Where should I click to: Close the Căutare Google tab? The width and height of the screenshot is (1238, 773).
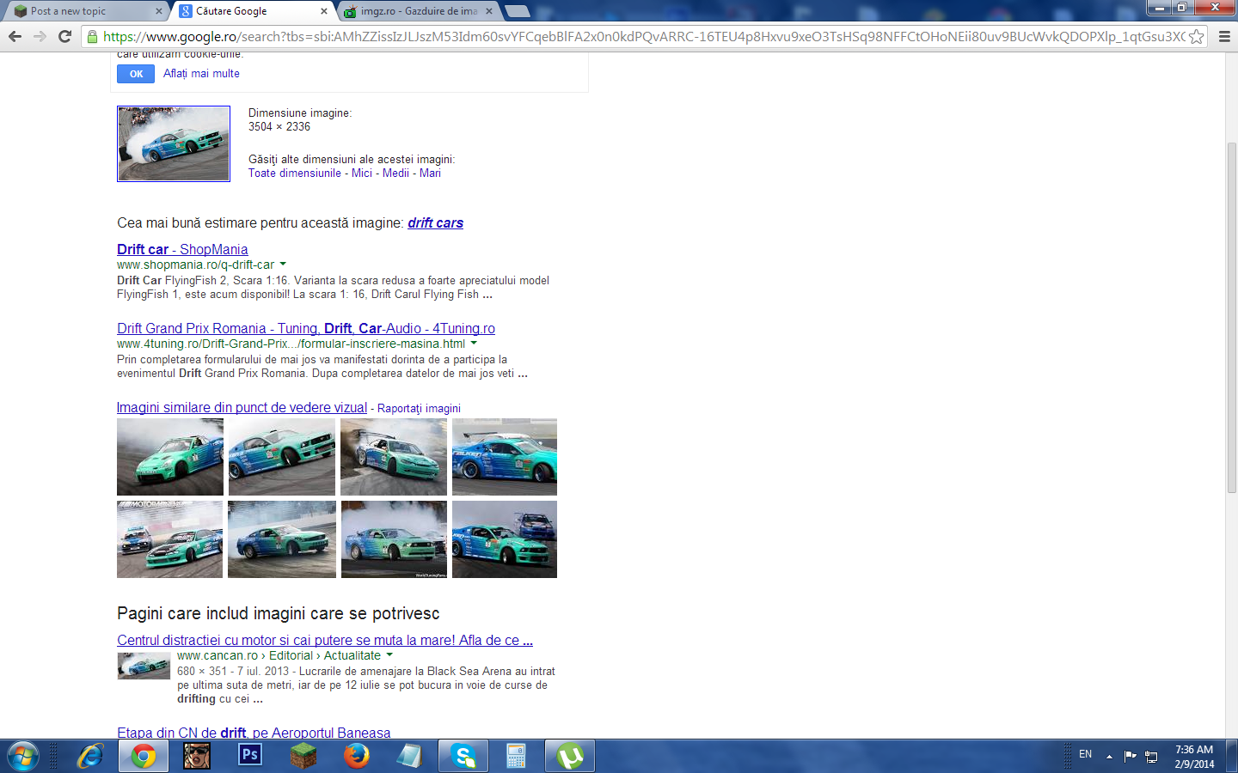click(324, 11)
